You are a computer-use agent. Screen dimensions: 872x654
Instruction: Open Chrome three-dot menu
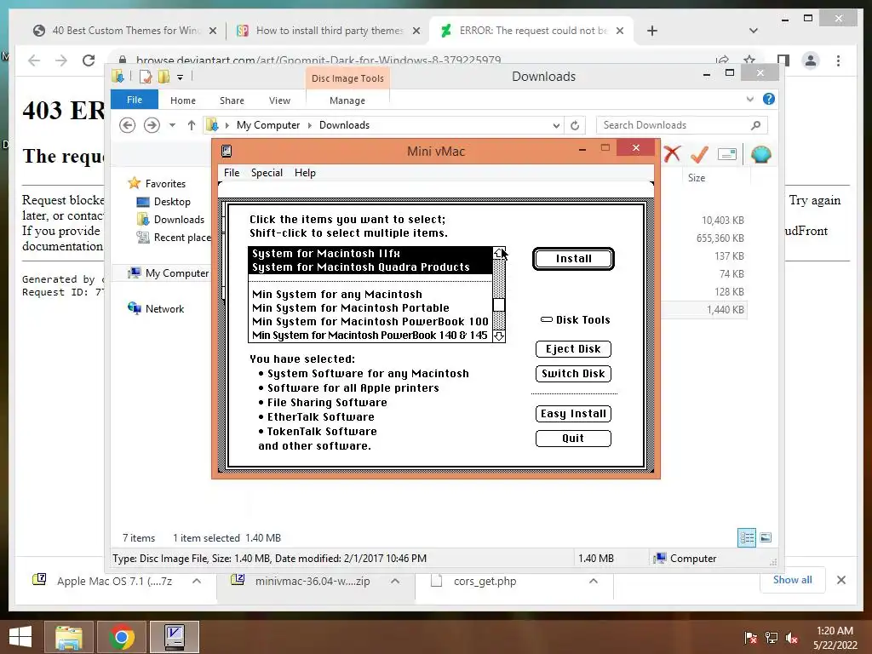[839, 60]
